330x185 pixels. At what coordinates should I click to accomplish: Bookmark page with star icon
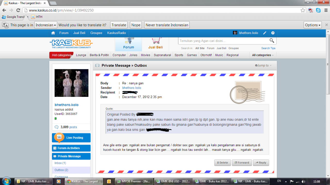coord(303,10)
